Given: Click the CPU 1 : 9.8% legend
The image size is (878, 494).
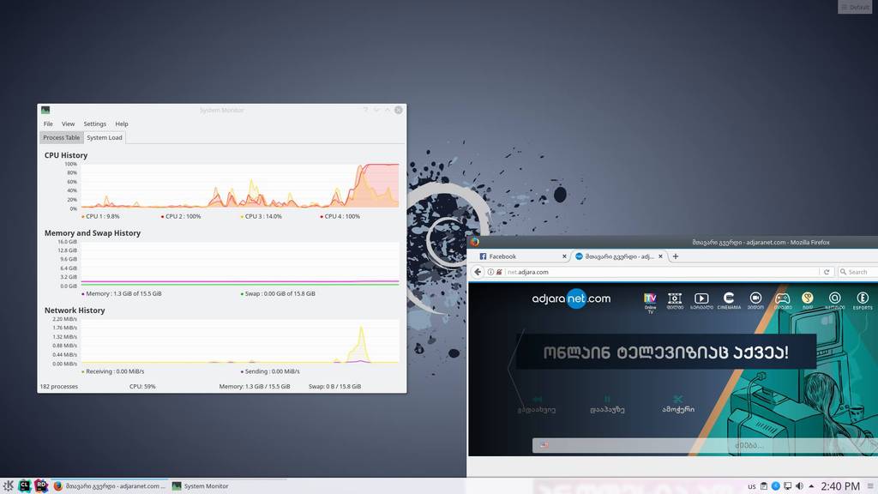Looking at the screenshot, I should (101, 216).
